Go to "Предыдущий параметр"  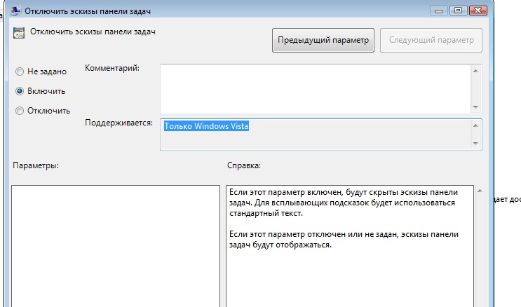pyautogui.click(x=323, y=40)
